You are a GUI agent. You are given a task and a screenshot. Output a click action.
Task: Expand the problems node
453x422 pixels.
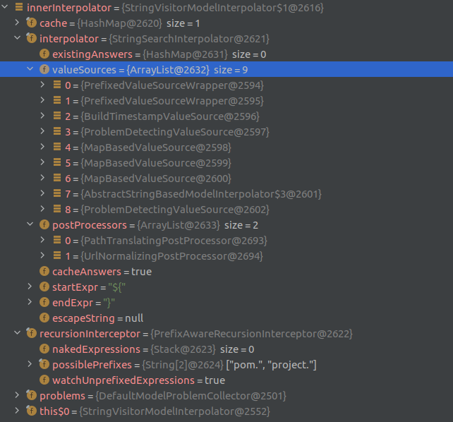(17, 395)
